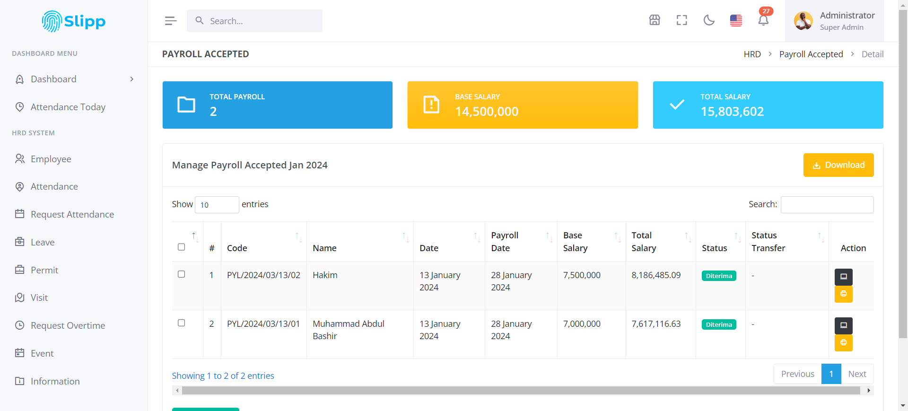The width and height of the screenshot is (908, 411).
Task: Open the Administrator profile dropdown
Action: point(834,21)
